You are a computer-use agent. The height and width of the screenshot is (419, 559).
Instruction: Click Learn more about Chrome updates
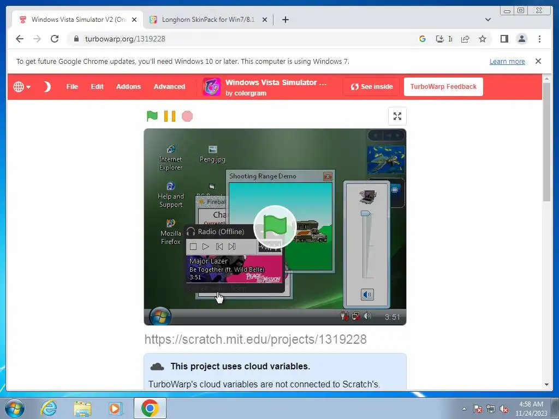pyautogui.click(x=507, y=61)
